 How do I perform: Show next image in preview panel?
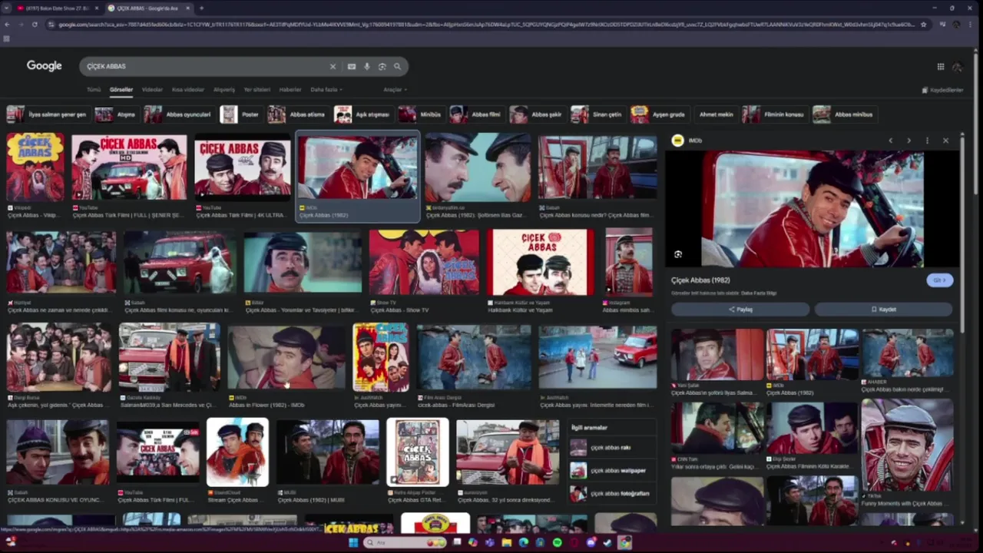click(909, 141)
